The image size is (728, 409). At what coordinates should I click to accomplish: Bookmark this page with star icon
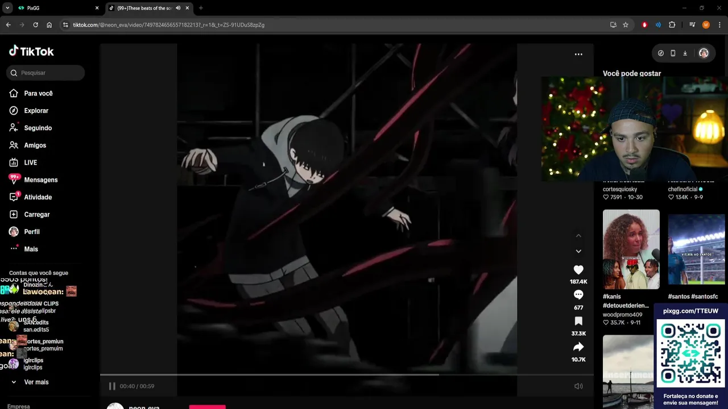[x=626, y=25]
